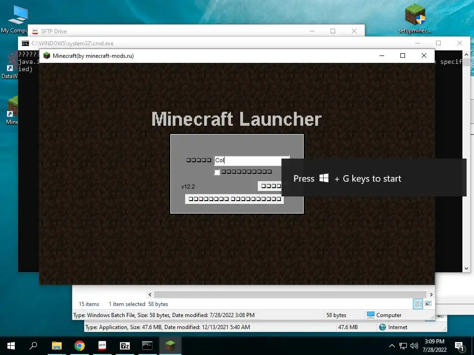Tick the checkbox below the username field
This screenshot has height=355, width=474.
pyautogui.click(x=217, y=172)
